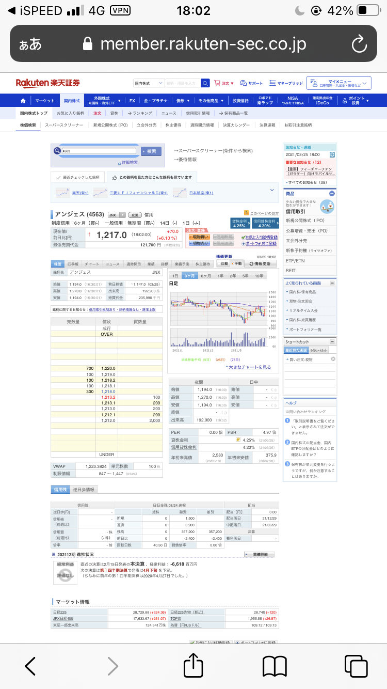This screenshot has height=689, width=387.
Task: Refresh お知らせ panel with update icon
Action: point(332,154)
